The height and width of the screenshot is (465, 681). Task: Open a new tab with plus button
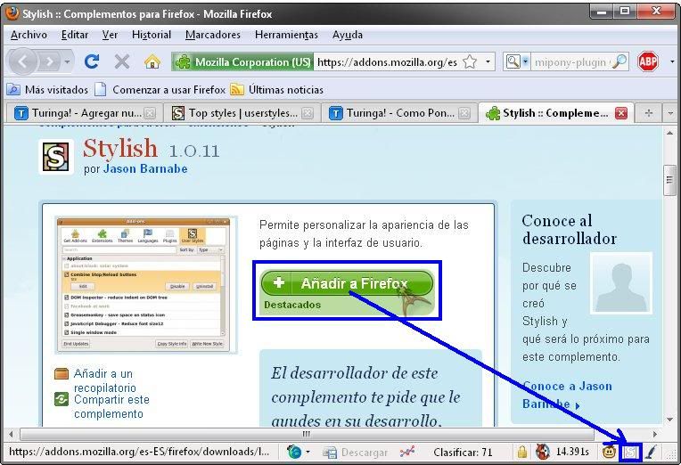pyautogui.click(x=649, y=113)
